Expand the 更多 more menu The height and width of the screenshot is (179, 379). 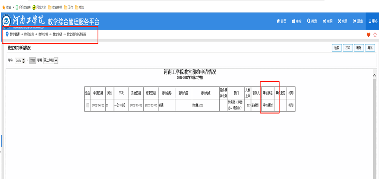tap(372, 21)
